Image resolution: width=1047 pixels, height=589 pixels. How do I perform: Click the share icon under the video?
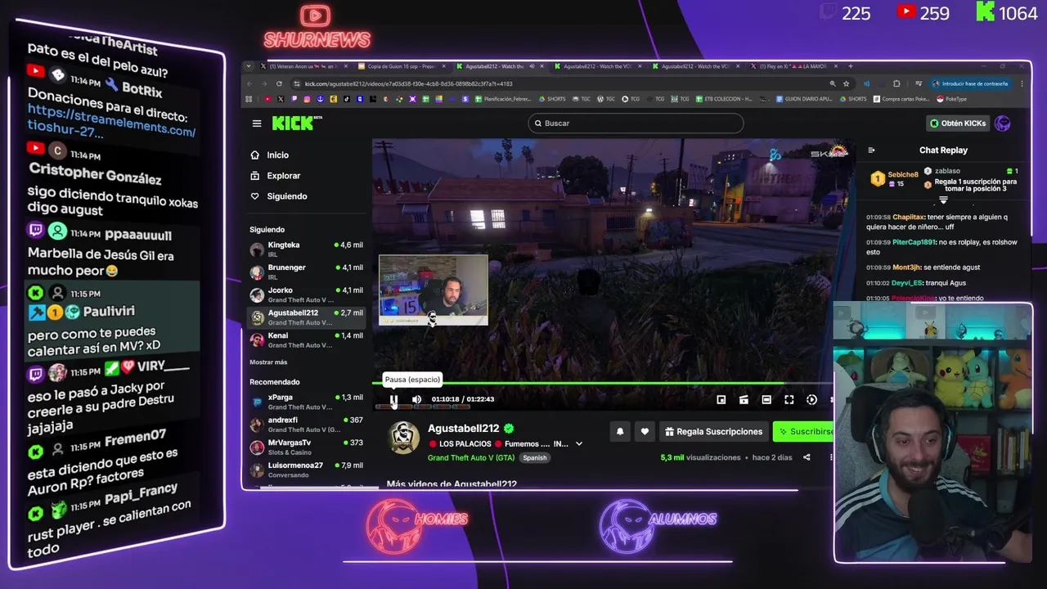(807, 457)
